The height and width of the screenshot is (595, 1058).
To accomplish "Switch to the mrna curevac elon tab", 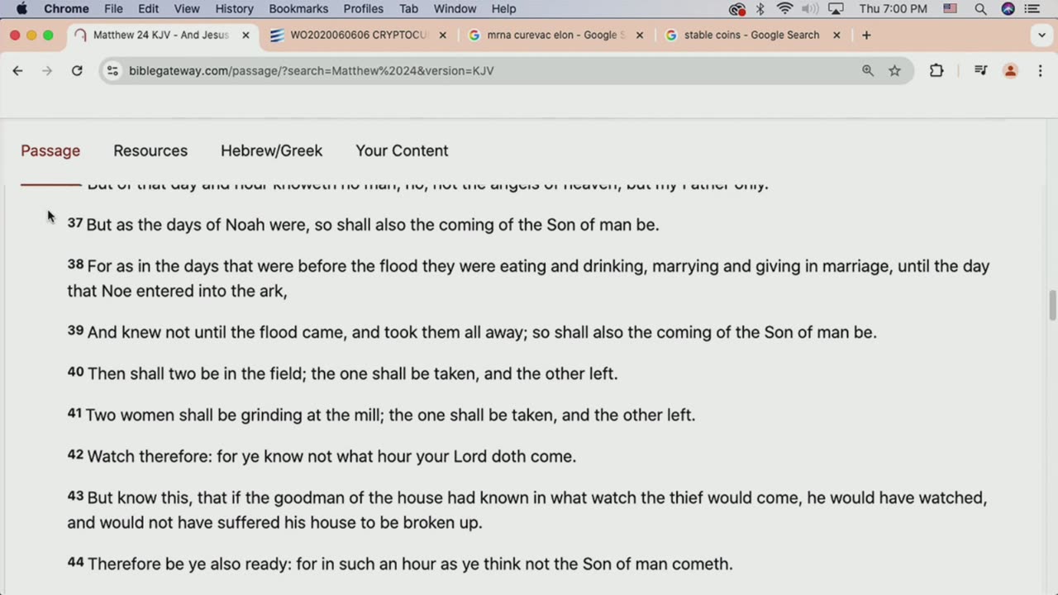I will point(555,36).
